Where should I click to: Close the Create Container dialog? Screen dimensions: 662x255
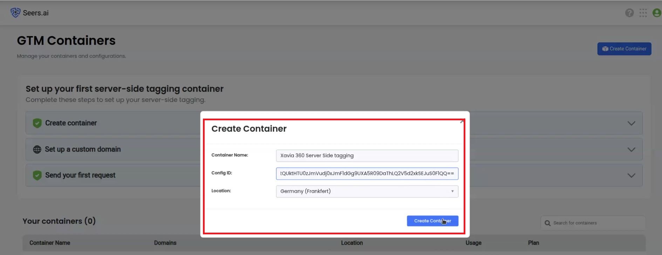[x=462, y=122]
